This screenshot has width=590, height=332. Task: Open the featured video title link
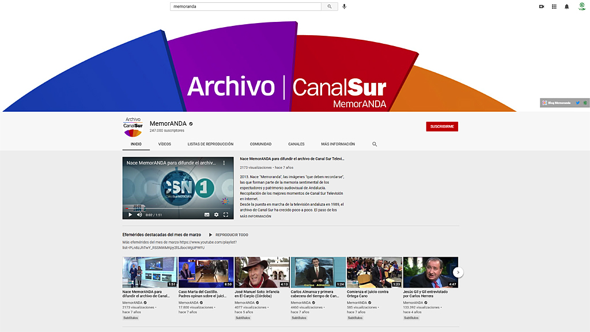pos(292,159)
